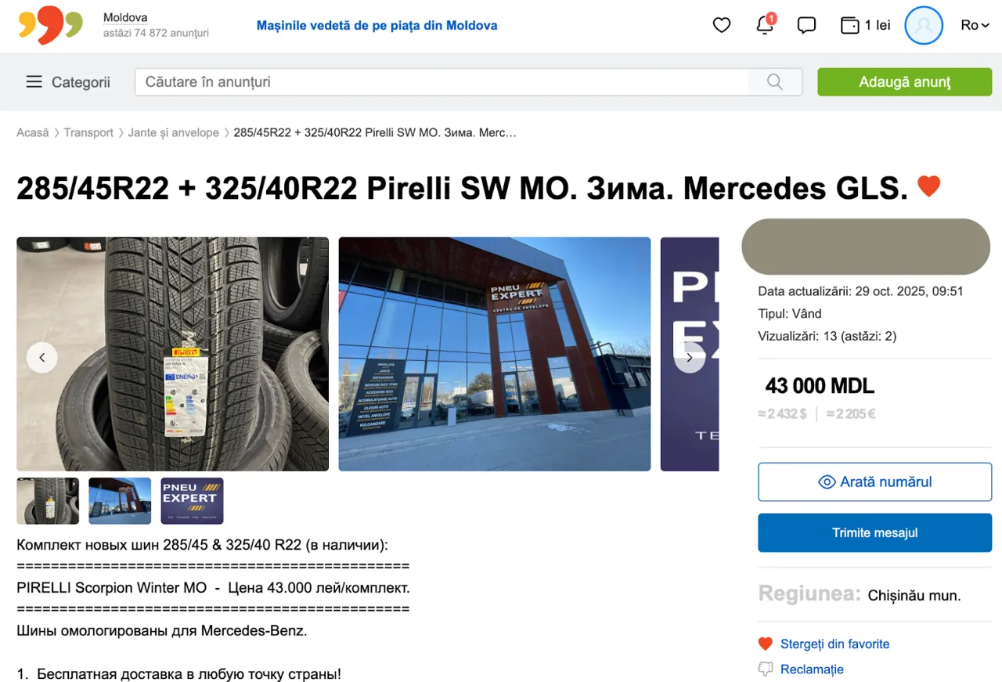This screenshot has width=1002, height=682.
Task: Reveal phone with Arată numărul
Action: click(874, 482)
